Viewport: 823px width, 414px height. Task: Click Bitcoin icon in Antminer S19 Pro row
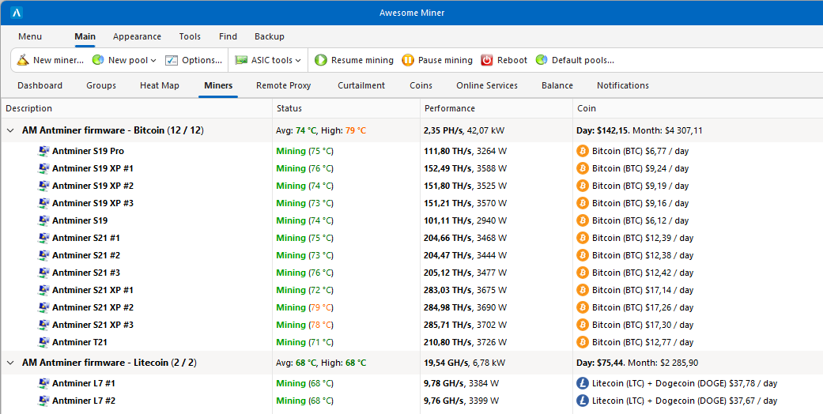click(x=583, y=151)
